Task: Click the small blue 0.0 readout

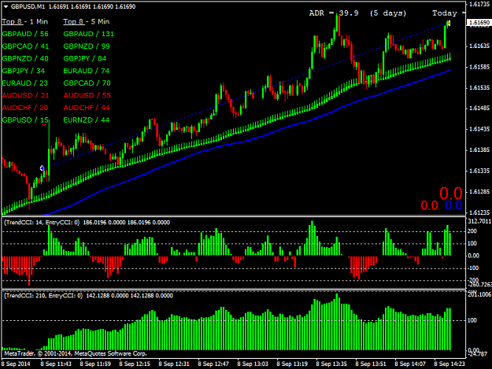Action: [x=453, y=205]
